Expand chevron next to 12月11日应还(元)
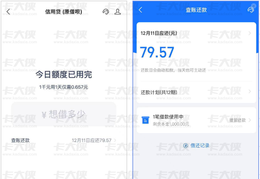The height and width of the screenshot is (179, 260). click(x=250, y=33)
